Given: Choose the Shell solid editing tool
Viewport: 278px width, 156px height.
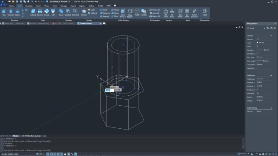Looking at the screenshot, I should pyautogui.click(x=104, y=10).
